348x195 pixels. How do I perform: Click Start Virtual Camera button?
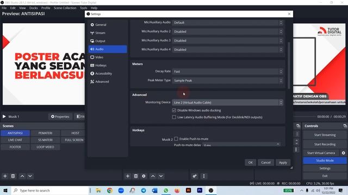tap(321, 153)
